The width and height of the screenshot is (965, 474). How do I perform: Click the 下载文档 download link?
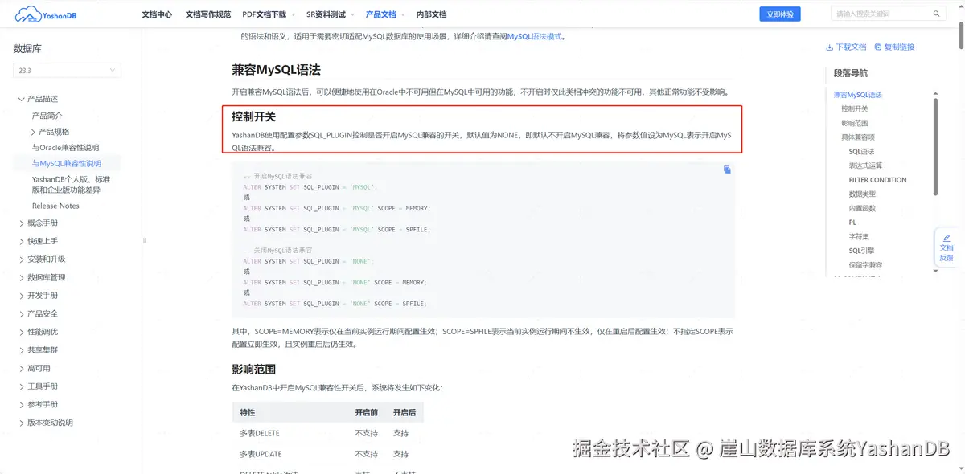click(x=846, y=47)
